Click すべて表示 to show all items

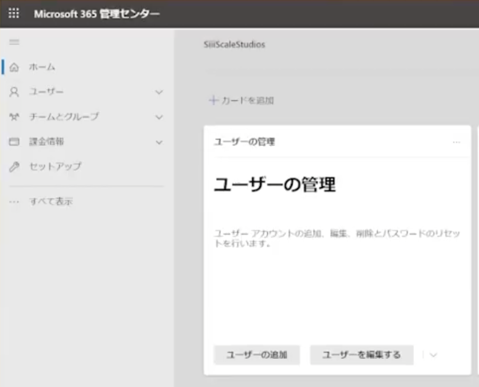[51, 202]
